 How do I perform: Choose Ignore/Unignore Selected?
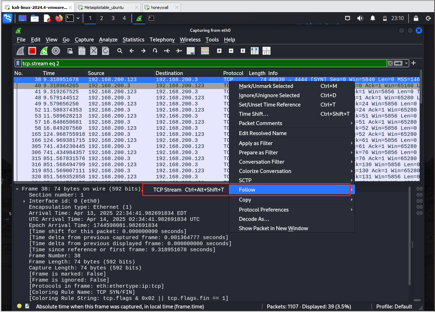pos(292,95)
